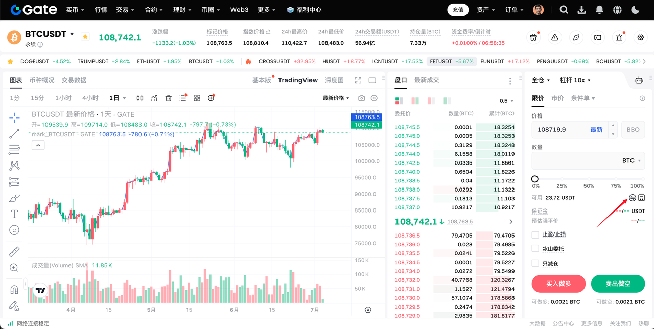Toggle dark mode moon icon
The image size is (654, 329).
pos(635,10)
